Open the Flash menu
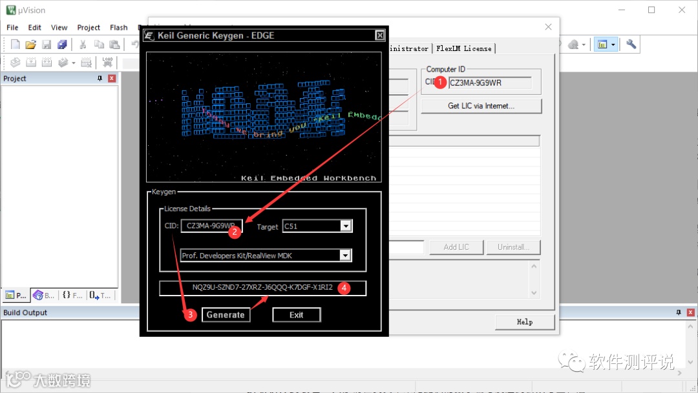The image size is (698, 393). [119, 27]
